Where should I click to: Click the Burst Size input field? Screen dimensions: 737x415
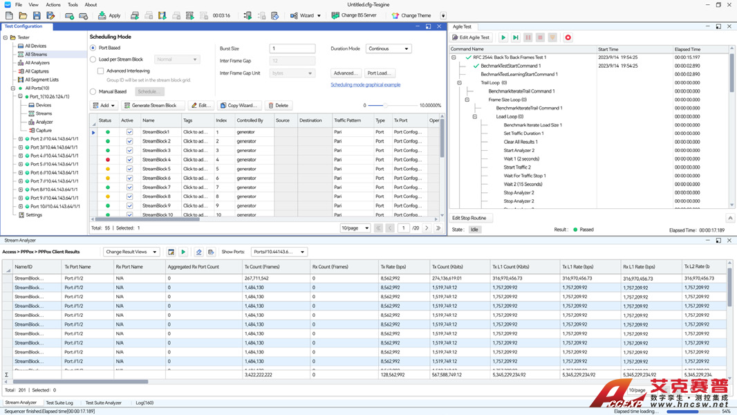292,48
